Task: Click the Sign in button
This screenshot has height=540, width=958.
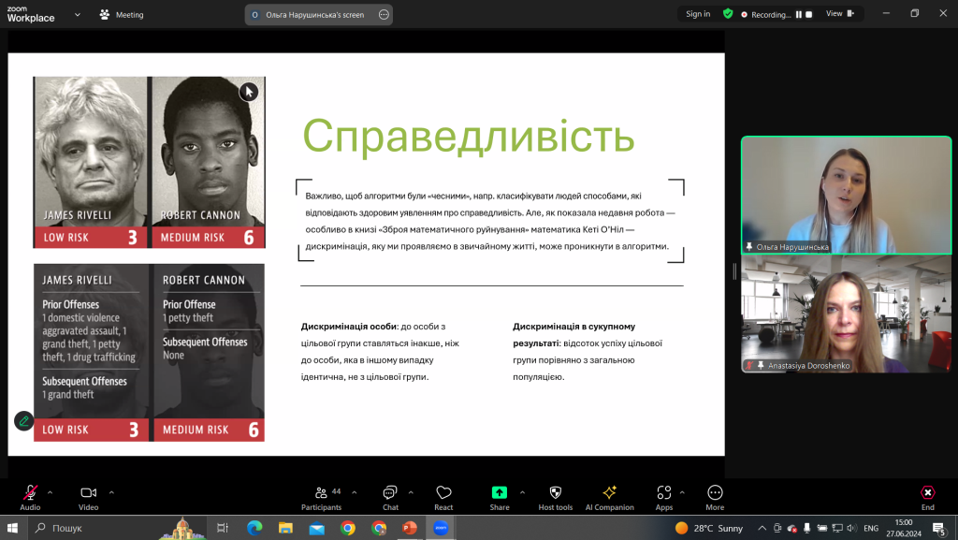Action: click(x=698, y=14)
